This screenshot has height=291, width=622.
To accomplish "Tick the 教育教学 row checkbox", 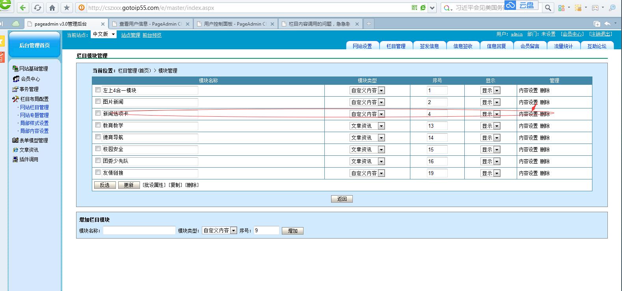I will coord(98,125).
